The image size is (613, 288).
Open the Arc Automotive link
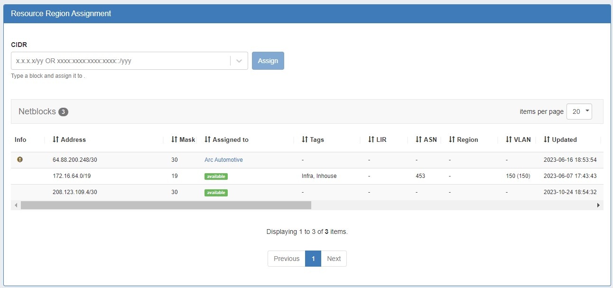click(223, 160)
